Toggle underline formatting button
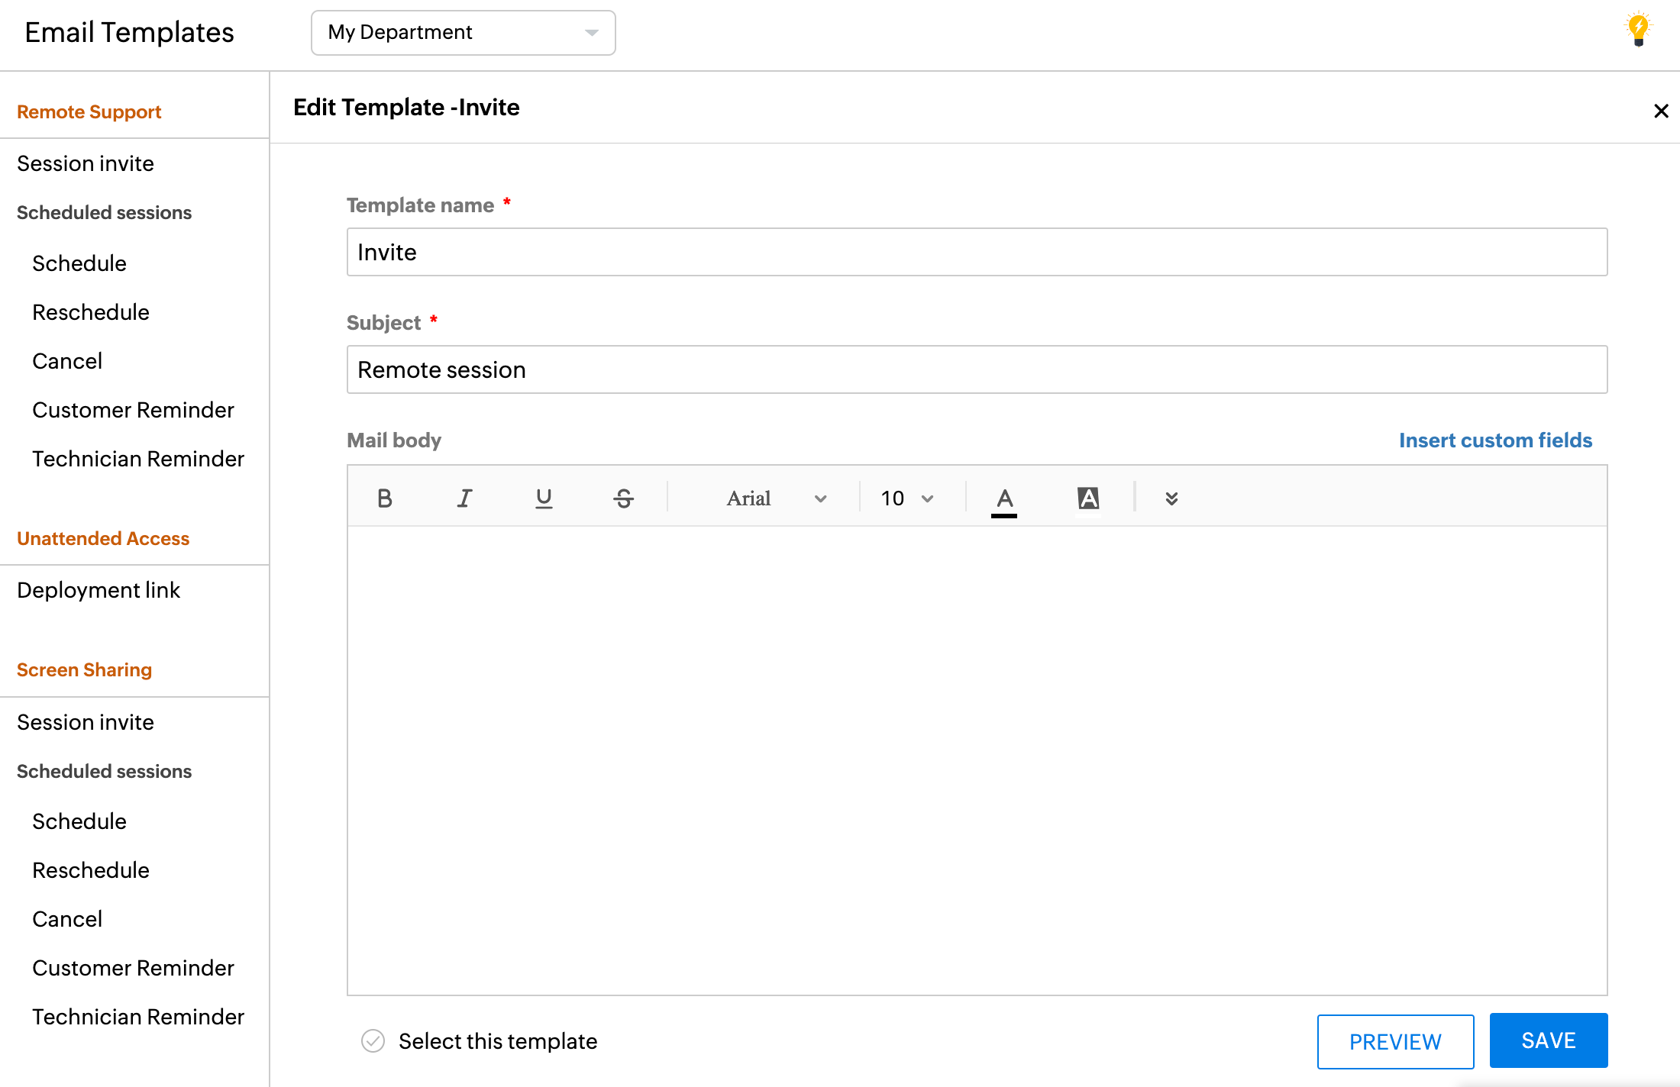Screen dimensions: 1680x1087 pyautogui.click(x=544, y=498)
